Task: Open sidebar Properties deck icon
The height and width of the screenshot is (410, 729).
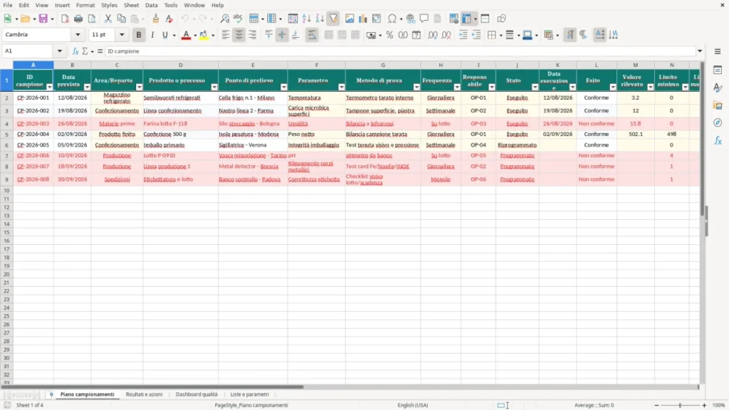Action: 718,70
